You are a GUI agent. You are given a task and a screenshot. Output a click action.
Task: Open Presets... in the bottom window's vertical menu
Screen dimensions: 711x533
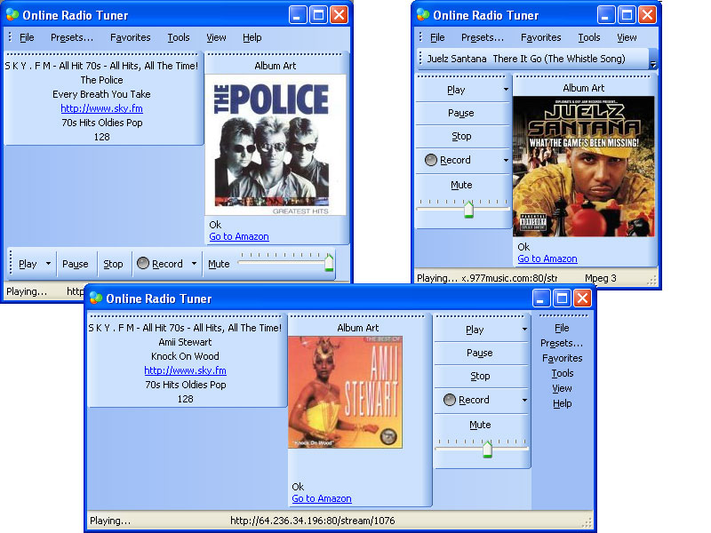[562, 343]
